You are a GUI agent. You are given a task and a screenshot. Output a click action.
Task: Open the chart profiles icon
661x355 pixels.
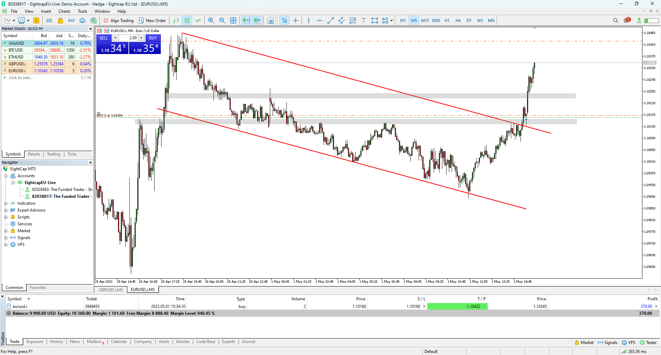(22, 21)
